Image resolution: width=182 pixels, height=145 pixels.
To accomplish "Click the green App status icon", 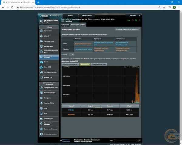I will click(129, 20).
